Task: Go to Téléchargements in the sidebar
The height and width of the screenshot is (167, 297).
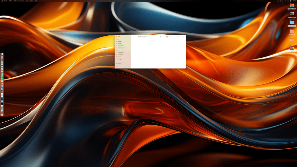Action: click(122, 48)
